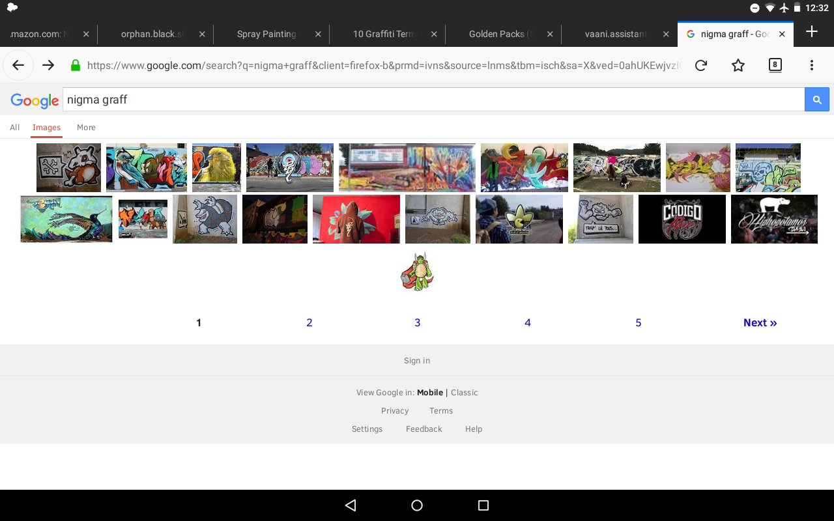Open the yellow bird graffiti thumbnail
The image size is (834, 521).
(216, 167)
